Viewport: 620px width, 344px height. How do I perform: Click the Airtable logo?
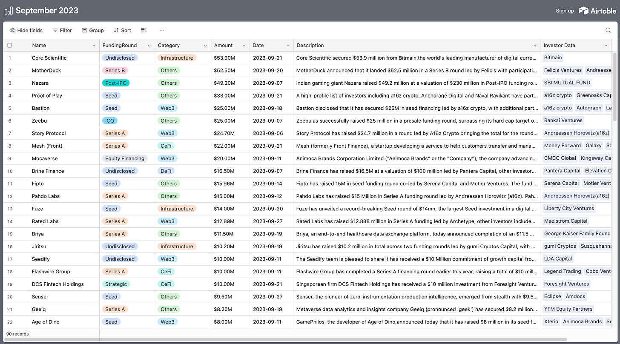pos(597,11)
